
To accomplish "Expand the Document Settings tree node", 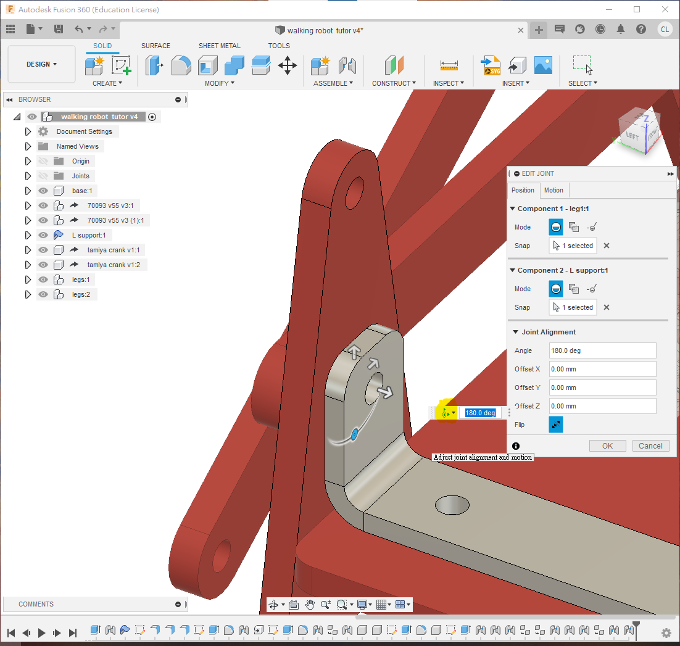I will pos(28,131).
